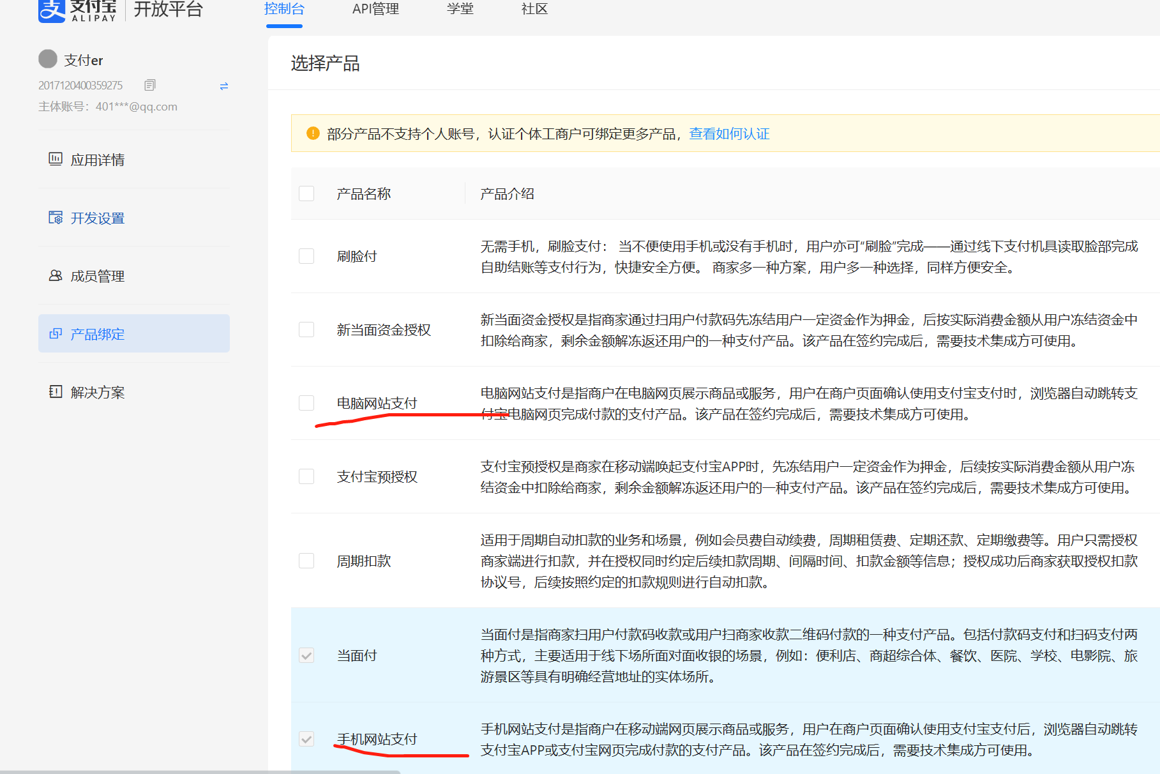Click the 成员管理 people icon

click(x=56, y=275)
